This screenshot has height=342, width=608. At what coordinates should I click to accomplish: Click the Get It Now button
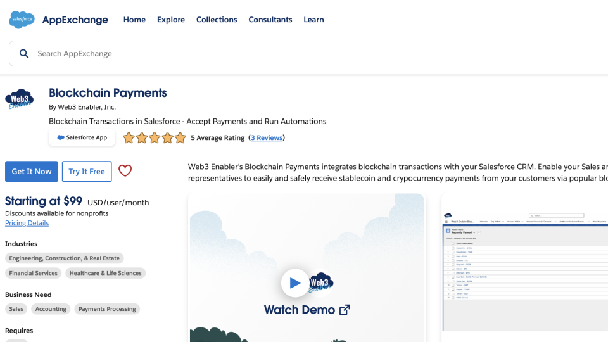[32, 172]
